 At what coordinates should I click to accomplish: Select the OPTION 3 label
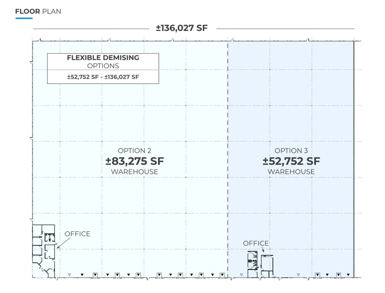291,150
